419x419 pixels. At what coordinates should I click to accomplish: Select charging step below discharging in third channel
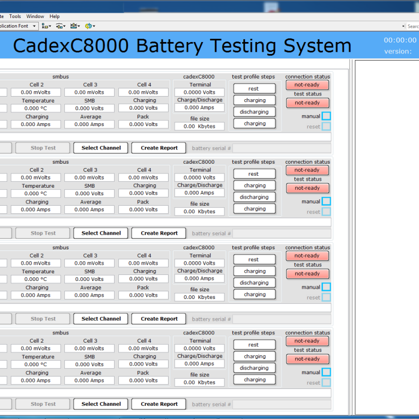(x=254, y=294)
